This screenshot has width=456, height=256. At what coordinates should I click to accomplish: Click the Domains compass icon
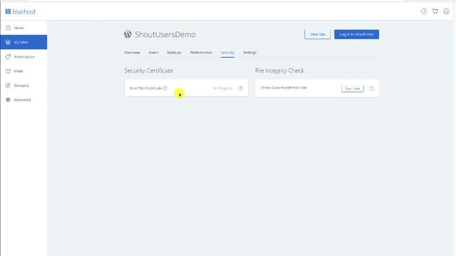(8, 85)
